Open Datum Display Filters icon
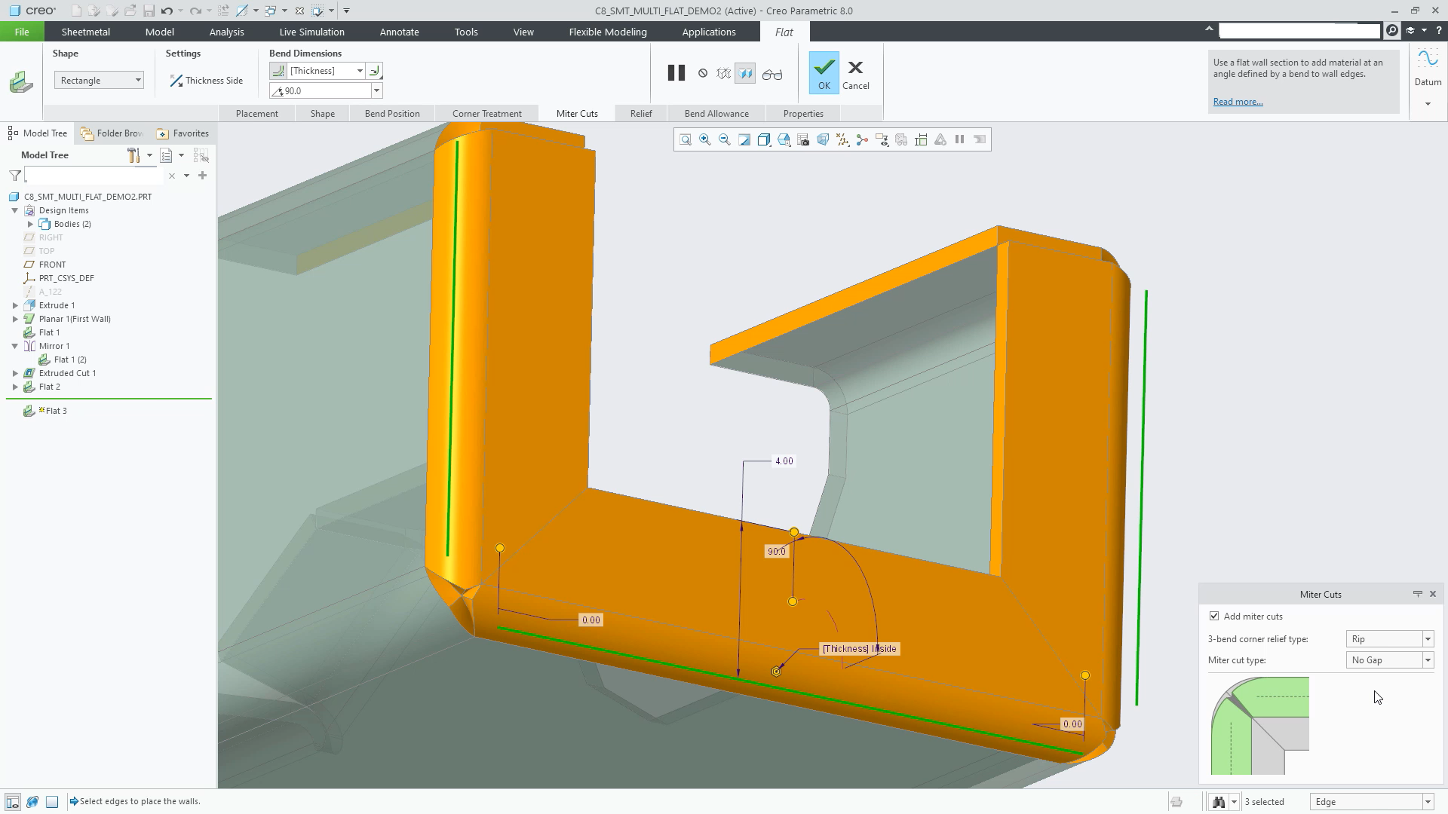The width and height of the screenshot is (1448, 814). (x=842, y=139)
